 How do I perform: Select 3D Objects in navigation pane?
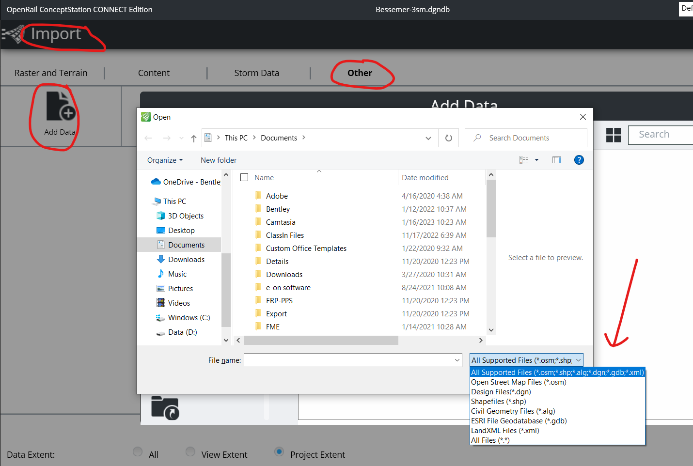pos(180,216)
